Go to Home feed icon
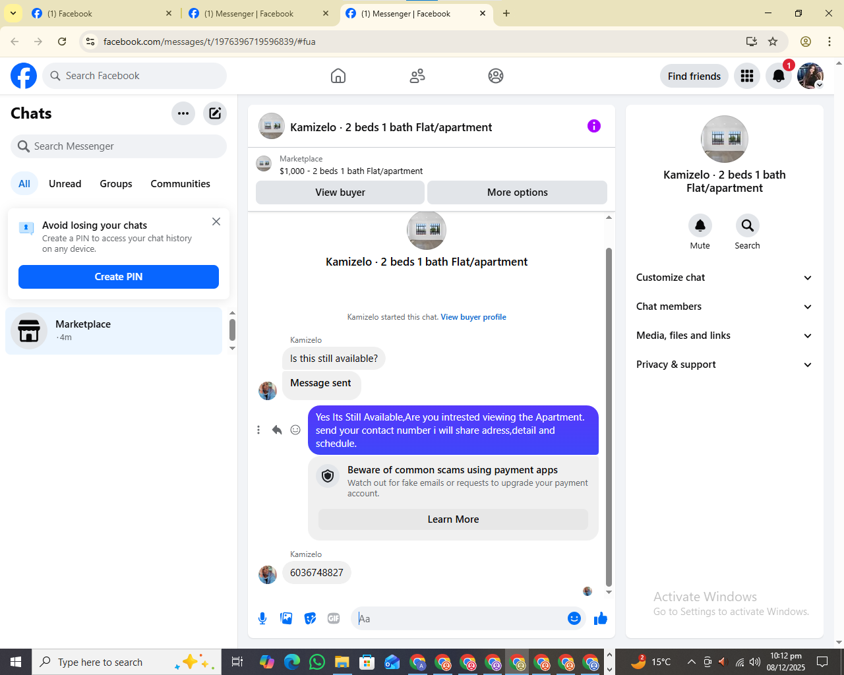 [338, 76]
